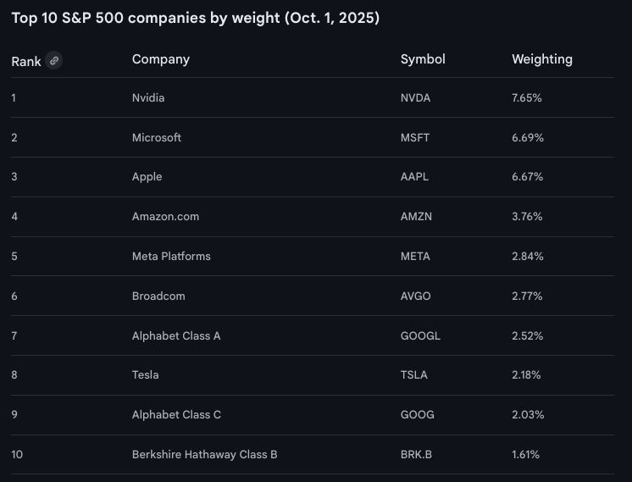Click the Broadcom company name
The height and width of the screenshot is (482, 632).
[158, 296]
